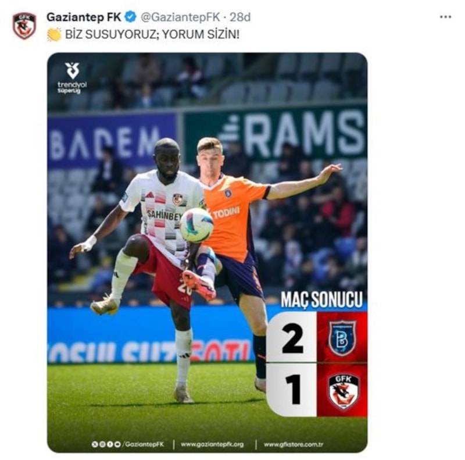Open the 28d timestamp link
The height and width of the screenshot is (460, 465).
(x=240, y=17)
